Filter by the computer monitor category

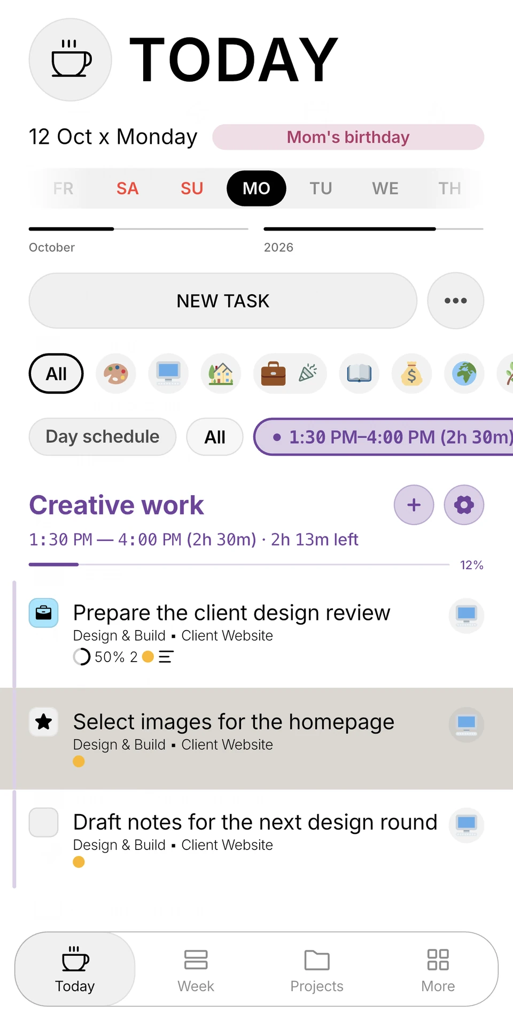tap(168, 373)
